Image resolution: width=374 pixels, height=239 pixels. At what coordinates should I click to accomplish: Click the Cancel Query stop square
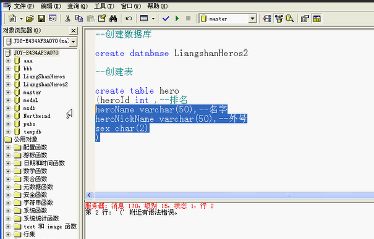pyautogui.click(x=188, y=19)
